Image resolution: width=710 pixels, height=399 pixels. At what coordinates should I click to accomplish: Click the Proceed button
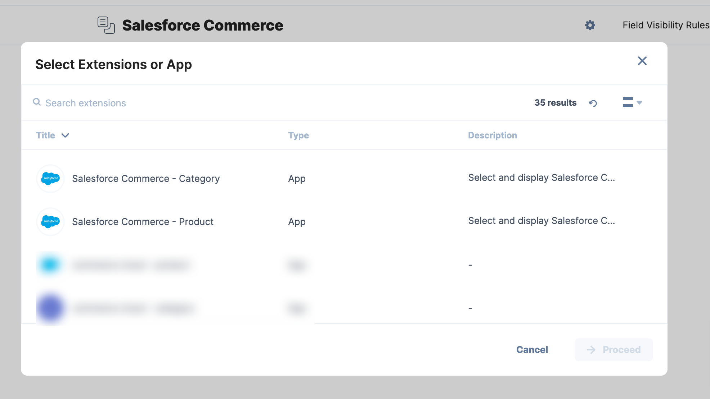[614, 349]
